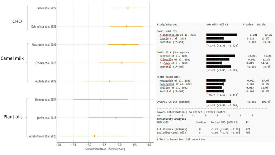This screenshot has height=155, width=275.
Task: Click the P-Value column header
Action: 248,24
